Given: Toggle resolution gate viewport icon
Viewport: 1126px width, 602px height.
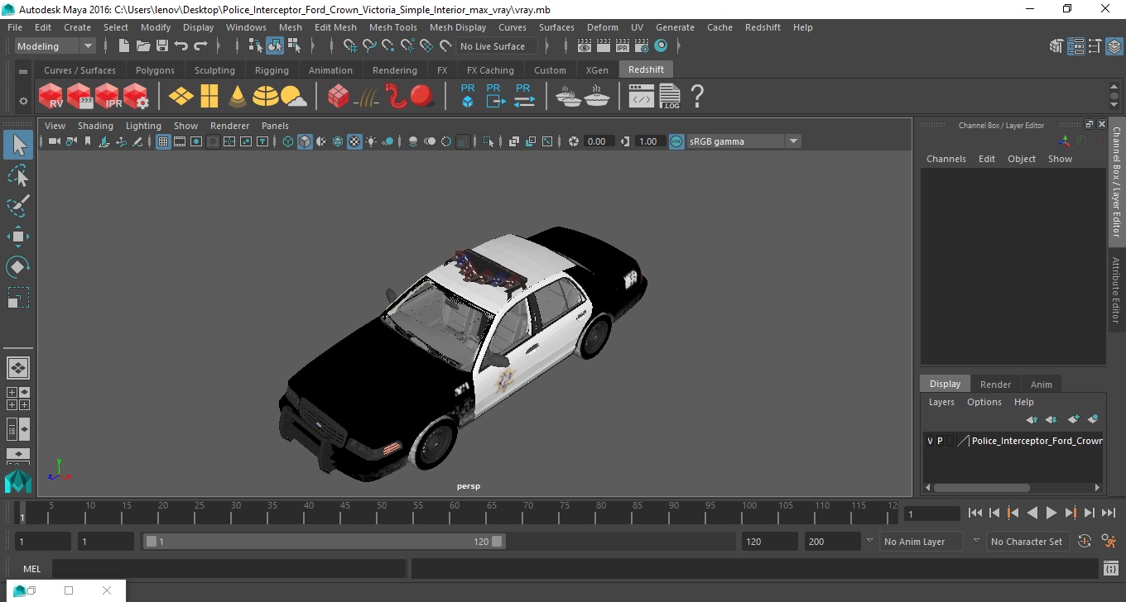Looking at the screenshot, I should point(196,141).
